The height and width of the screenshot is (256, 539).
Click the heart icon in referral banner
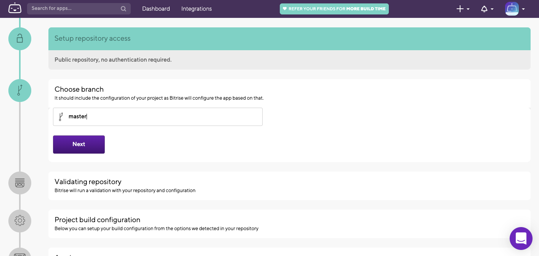point(284,9)
